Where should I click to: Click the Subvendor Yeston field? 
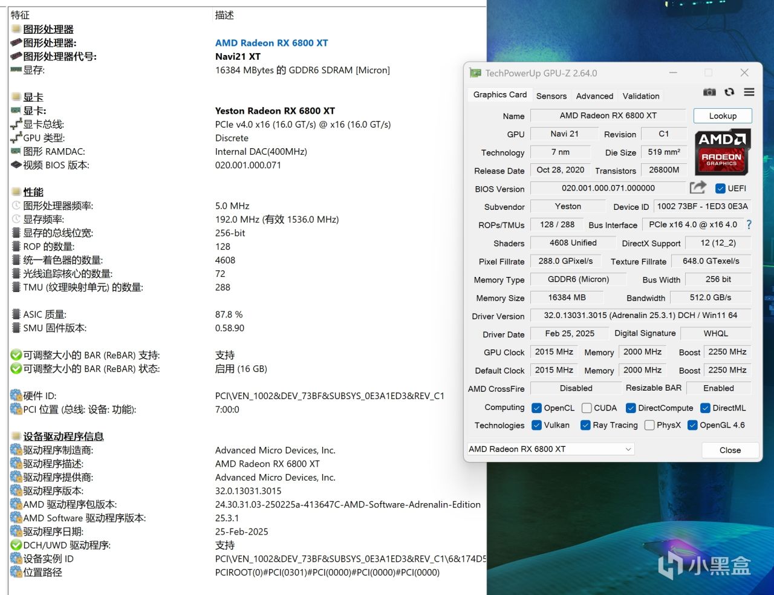tap(568, 206)
